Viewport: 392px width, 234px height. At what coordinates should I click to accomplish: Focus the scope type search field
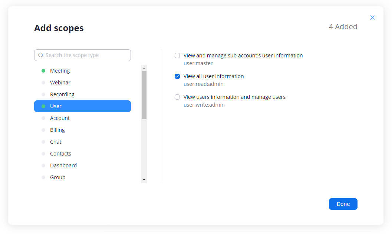pos(82,55)
